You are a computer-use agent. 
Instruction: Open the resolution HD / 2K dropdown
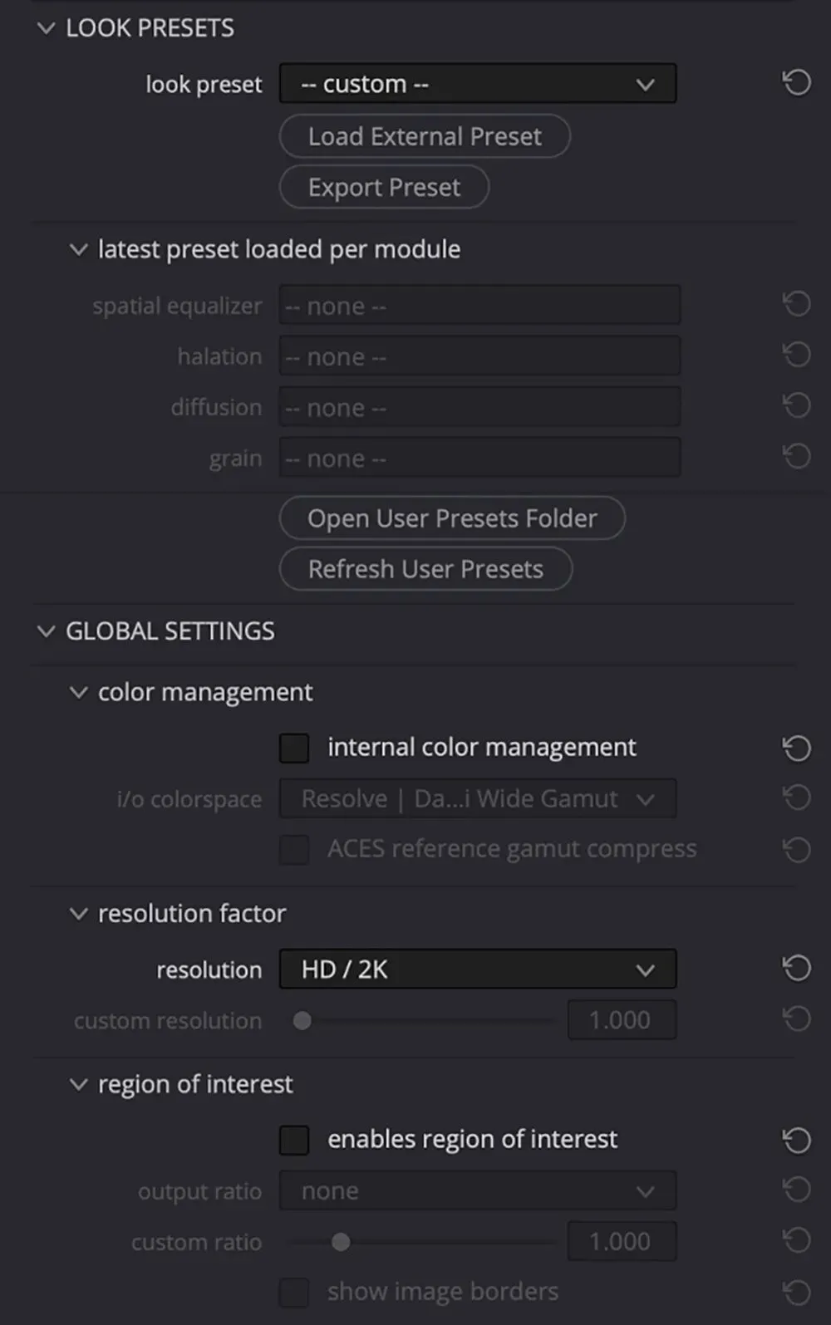point(478,969)
